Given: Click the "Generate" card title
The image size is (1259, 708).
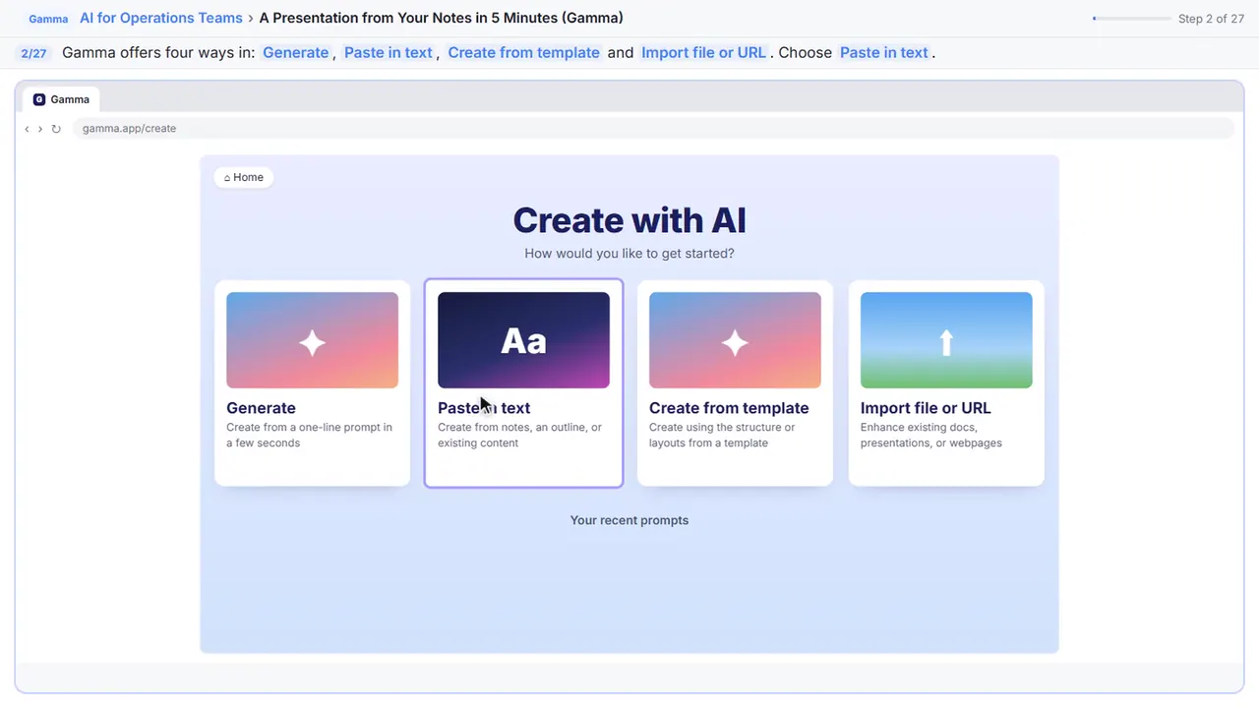Looking at the screenshot, I should pos(261,408).
